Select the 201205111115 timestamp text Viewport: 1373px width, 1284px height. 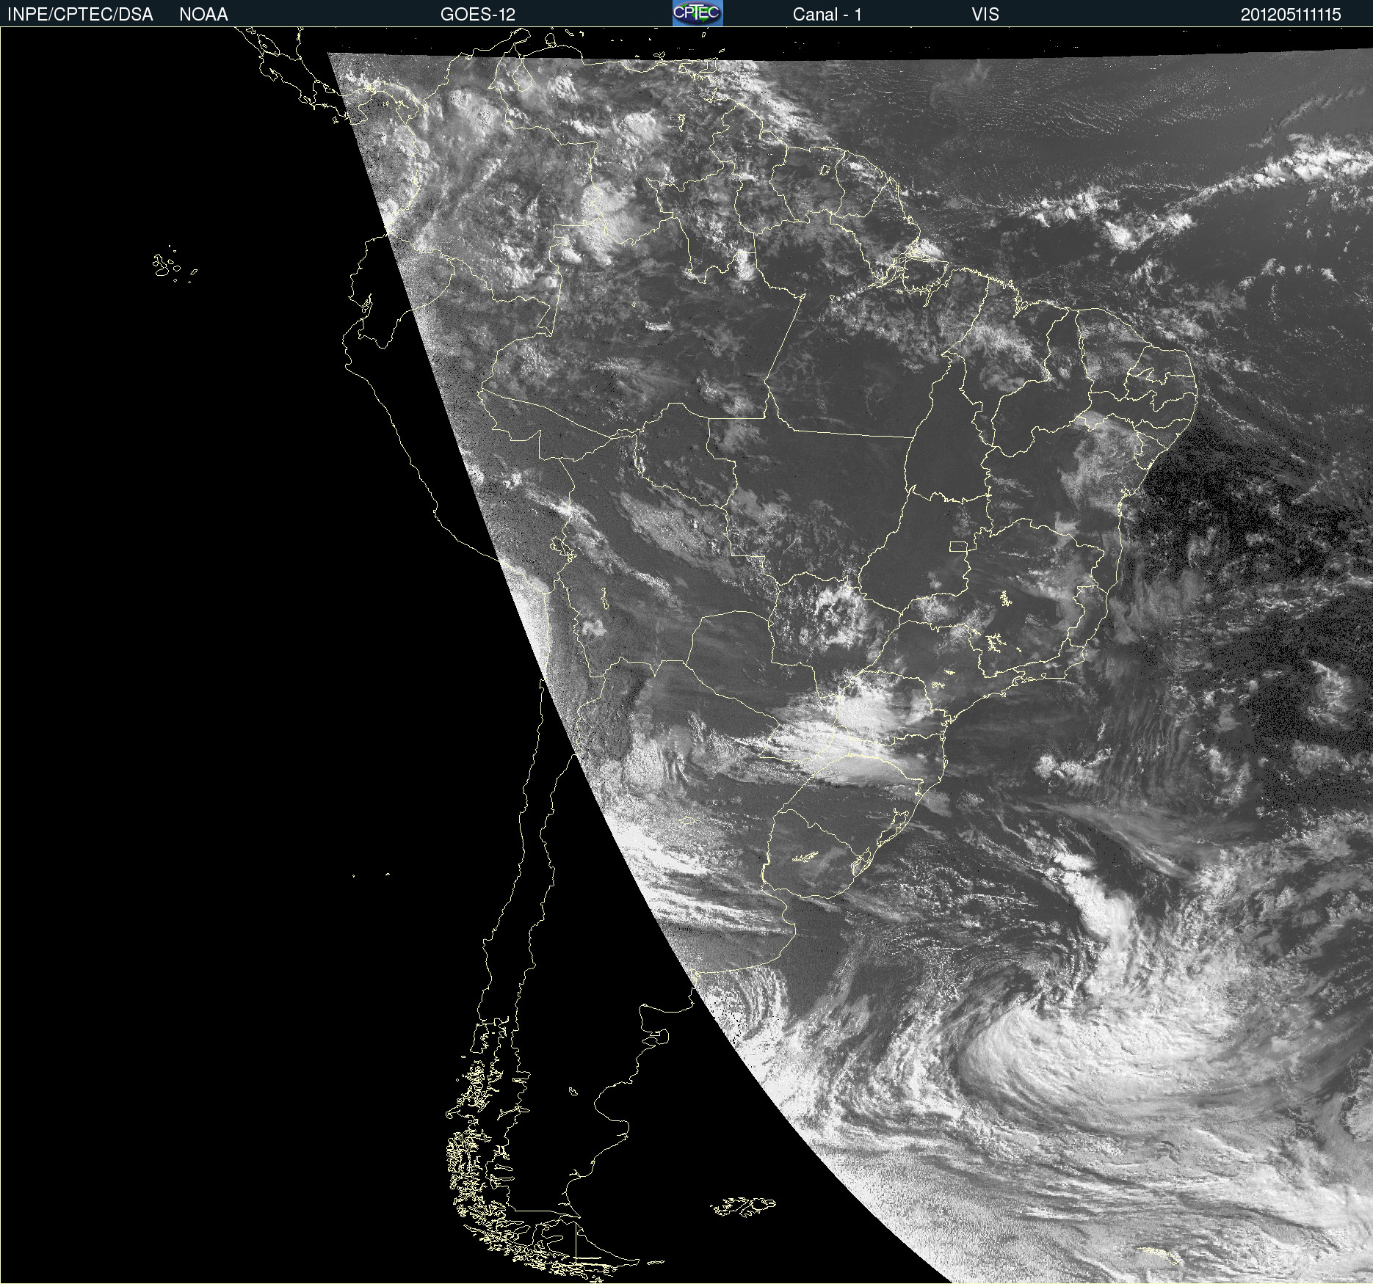pos(1291,15)
